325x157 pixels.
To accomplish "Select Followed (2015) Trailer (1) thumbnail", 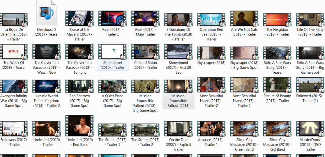I will [310, 85].
